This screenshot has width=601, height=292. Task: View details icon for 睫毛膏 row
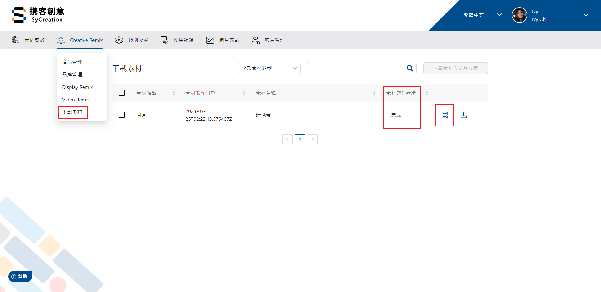[445, 115]
